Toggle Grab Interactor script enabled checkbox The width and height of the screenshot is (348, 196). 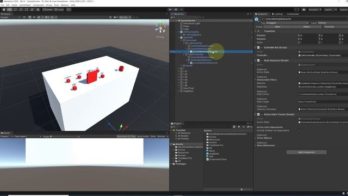[262, 60]
